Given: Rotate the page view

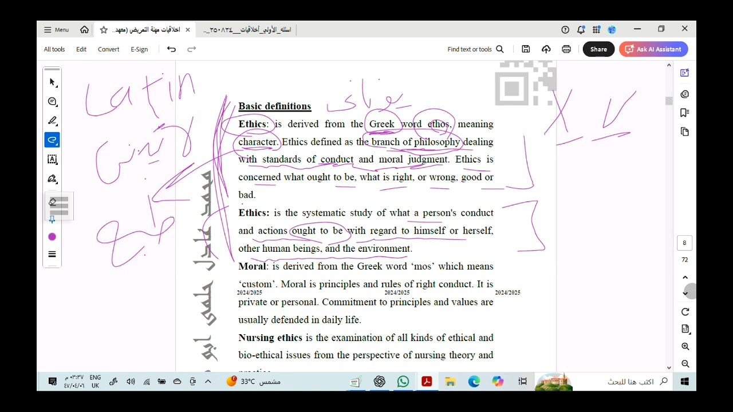Looking at the screenshot, I should pos(685,312).
